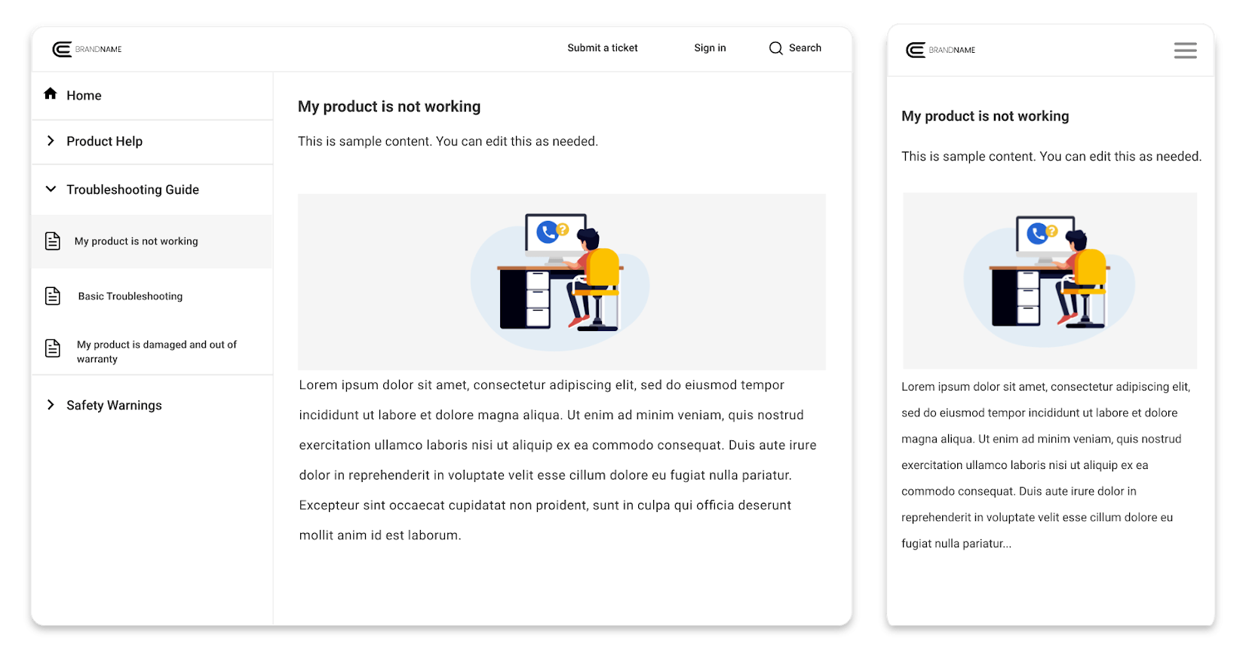Image resolution: width=1246 pixels, height=656 pixels.
Task: Collapse the Troubleshooting Guide chevron
Action: pos(51,189)
